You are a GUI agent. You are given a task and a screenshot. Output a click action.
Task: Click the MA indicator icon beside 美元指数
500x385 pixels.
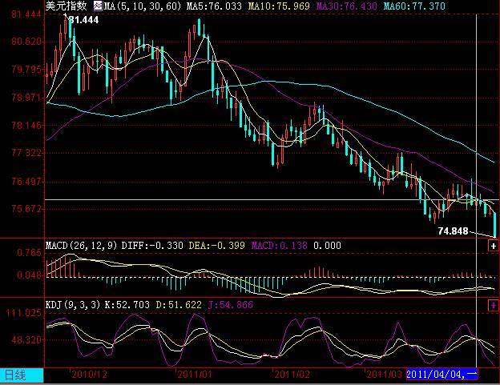(98, 6)
